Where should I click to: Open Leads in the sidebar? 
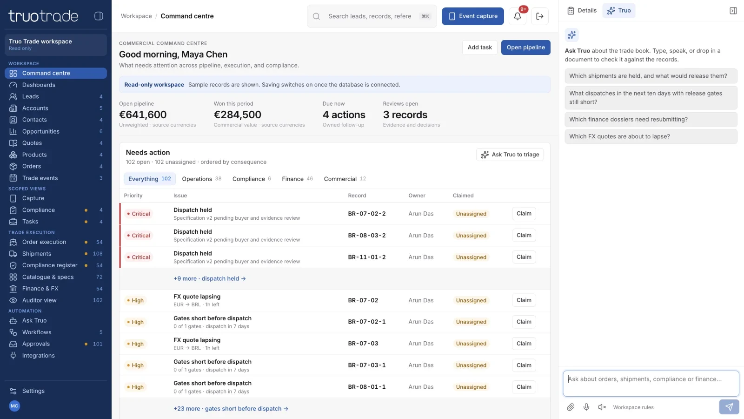pyautogui.click(x=56, y=96)
